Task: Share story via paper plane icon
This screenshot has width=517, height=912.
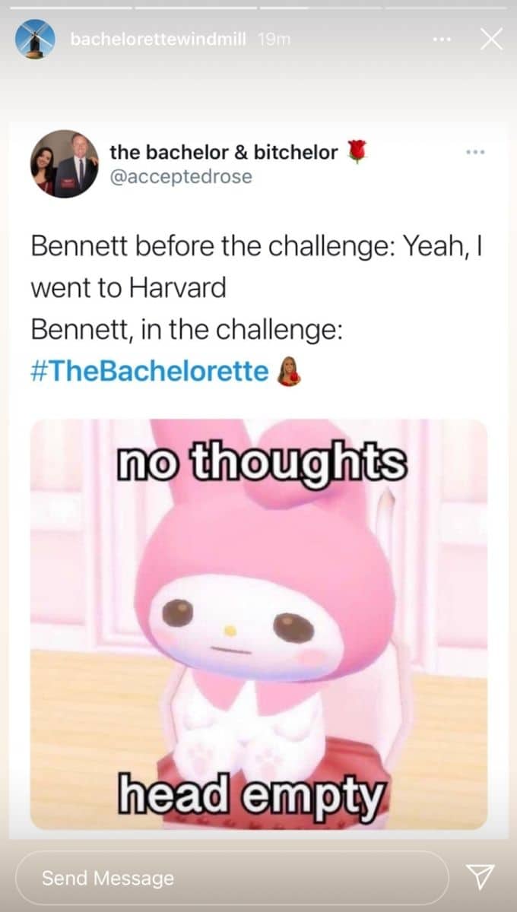Action: pyautogui.click(x=481, y=877)
